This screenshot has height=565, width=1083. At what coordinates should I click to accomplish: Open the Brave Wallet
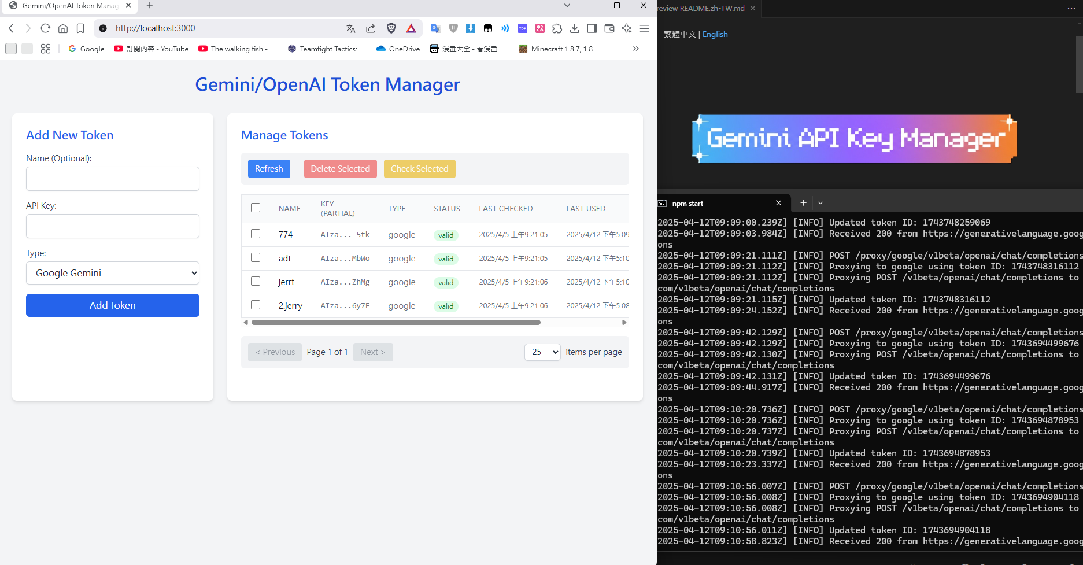[x=609, y=28]
